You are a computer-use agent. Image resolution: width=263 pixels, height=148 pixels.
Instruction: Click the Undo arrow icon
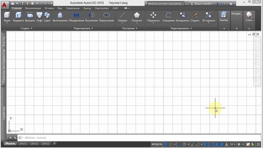pos(37,4)
